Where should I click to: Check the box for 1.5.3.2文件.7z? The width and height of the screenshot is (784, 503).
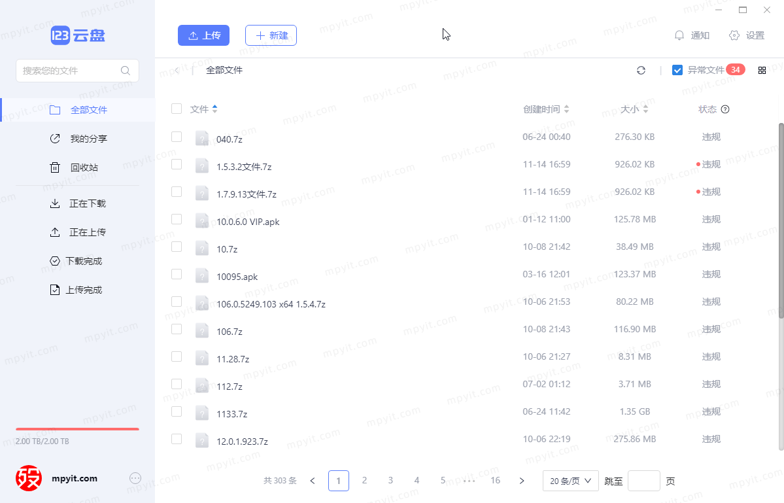click(177, 164)
